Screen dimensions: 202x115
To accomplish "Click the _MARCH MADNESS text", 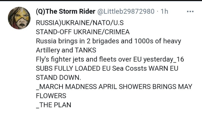I will [66, 87].
